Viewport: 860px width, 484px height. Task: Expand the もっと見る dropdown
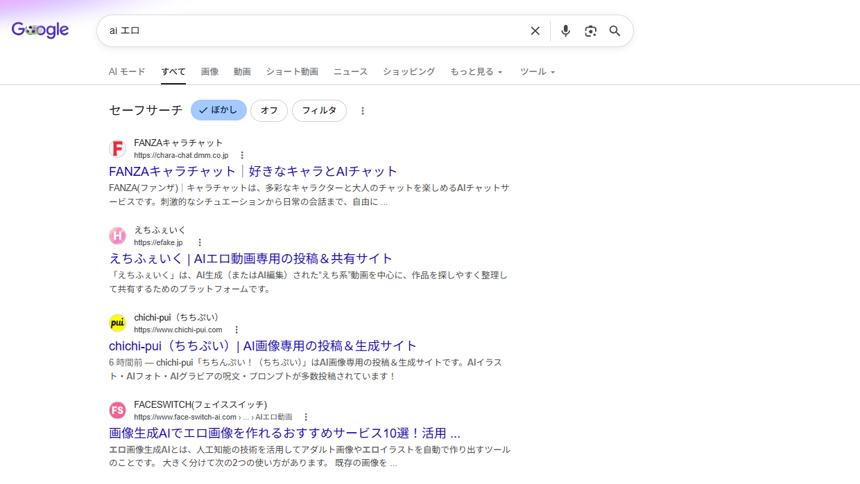pyautogui.click(x=476, y=71)
